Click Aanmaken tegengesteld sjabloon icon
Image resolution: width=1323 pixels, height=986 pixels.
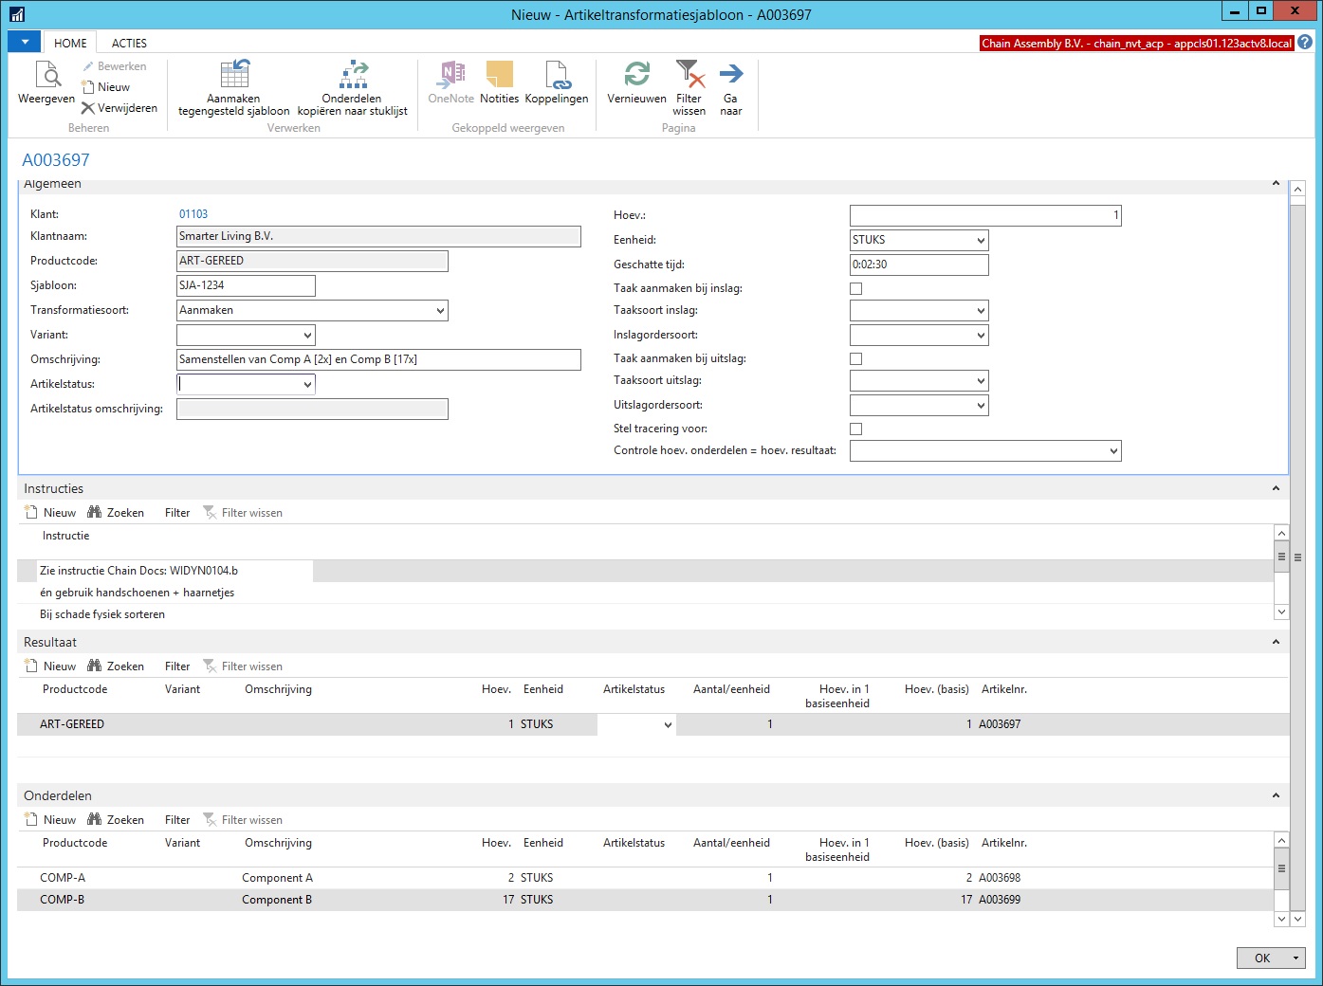[x=234, y=74]
